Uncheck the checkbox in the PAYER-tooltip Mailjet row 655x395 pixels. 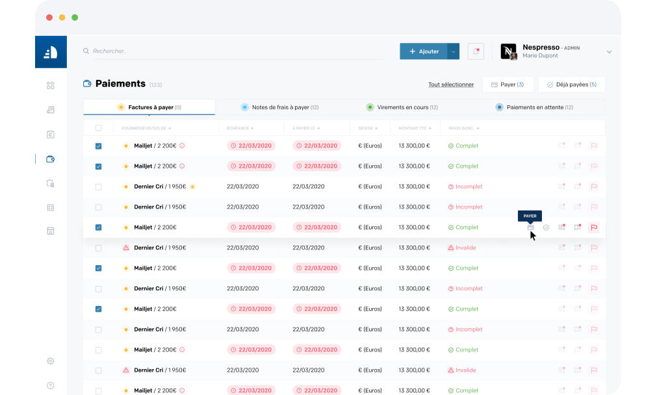tap(99, 227)
